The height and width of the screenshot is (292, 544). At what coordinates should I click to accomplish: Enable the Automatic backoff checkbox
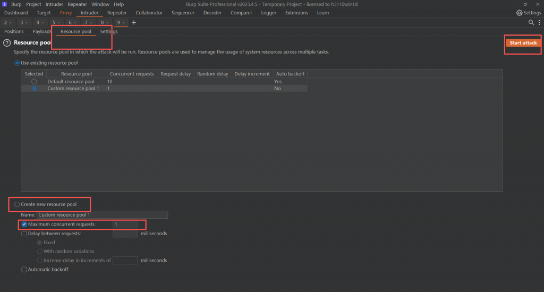[24, 269]
